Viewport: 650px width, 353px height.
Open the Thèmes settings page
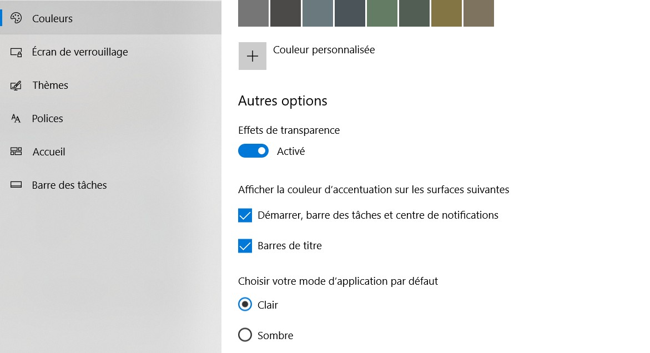coord(50,85)
